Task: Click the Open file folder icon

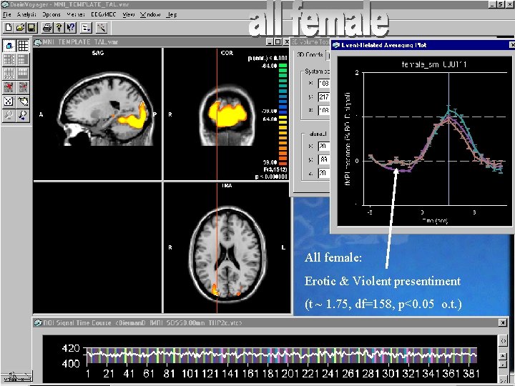Action: tap(20, 28)
